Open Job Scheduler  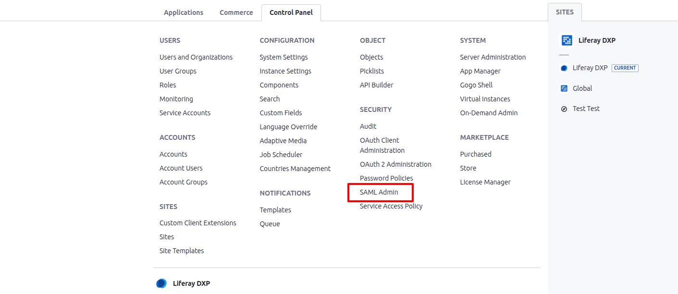point(281,155)
